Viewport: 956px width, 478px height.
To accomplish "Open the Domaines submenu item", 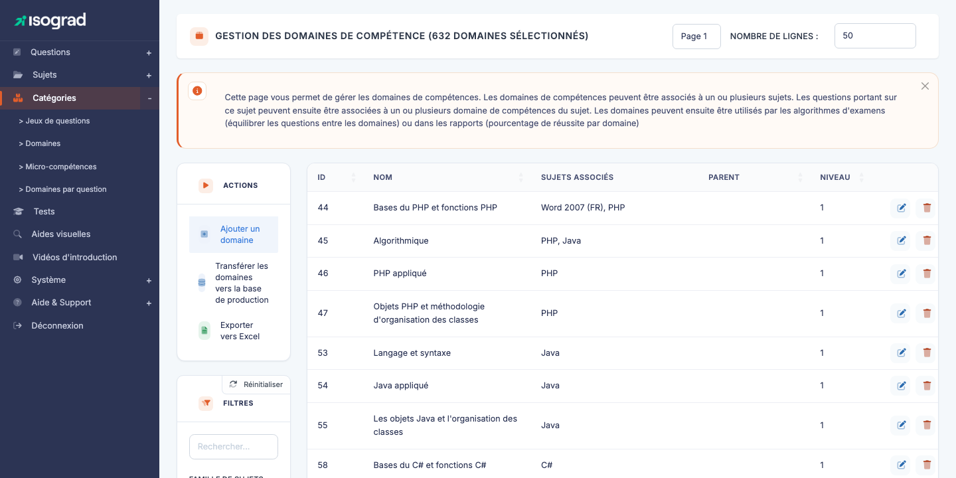I will click(x=40, y=143).
